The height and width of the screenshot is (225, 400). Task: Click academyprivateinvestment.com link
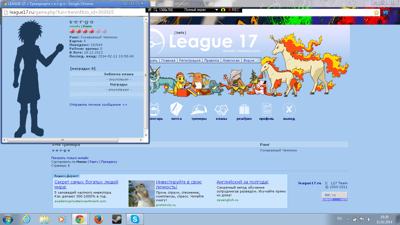80,201
